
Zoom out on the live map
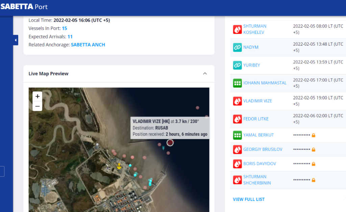click(38, 106)
